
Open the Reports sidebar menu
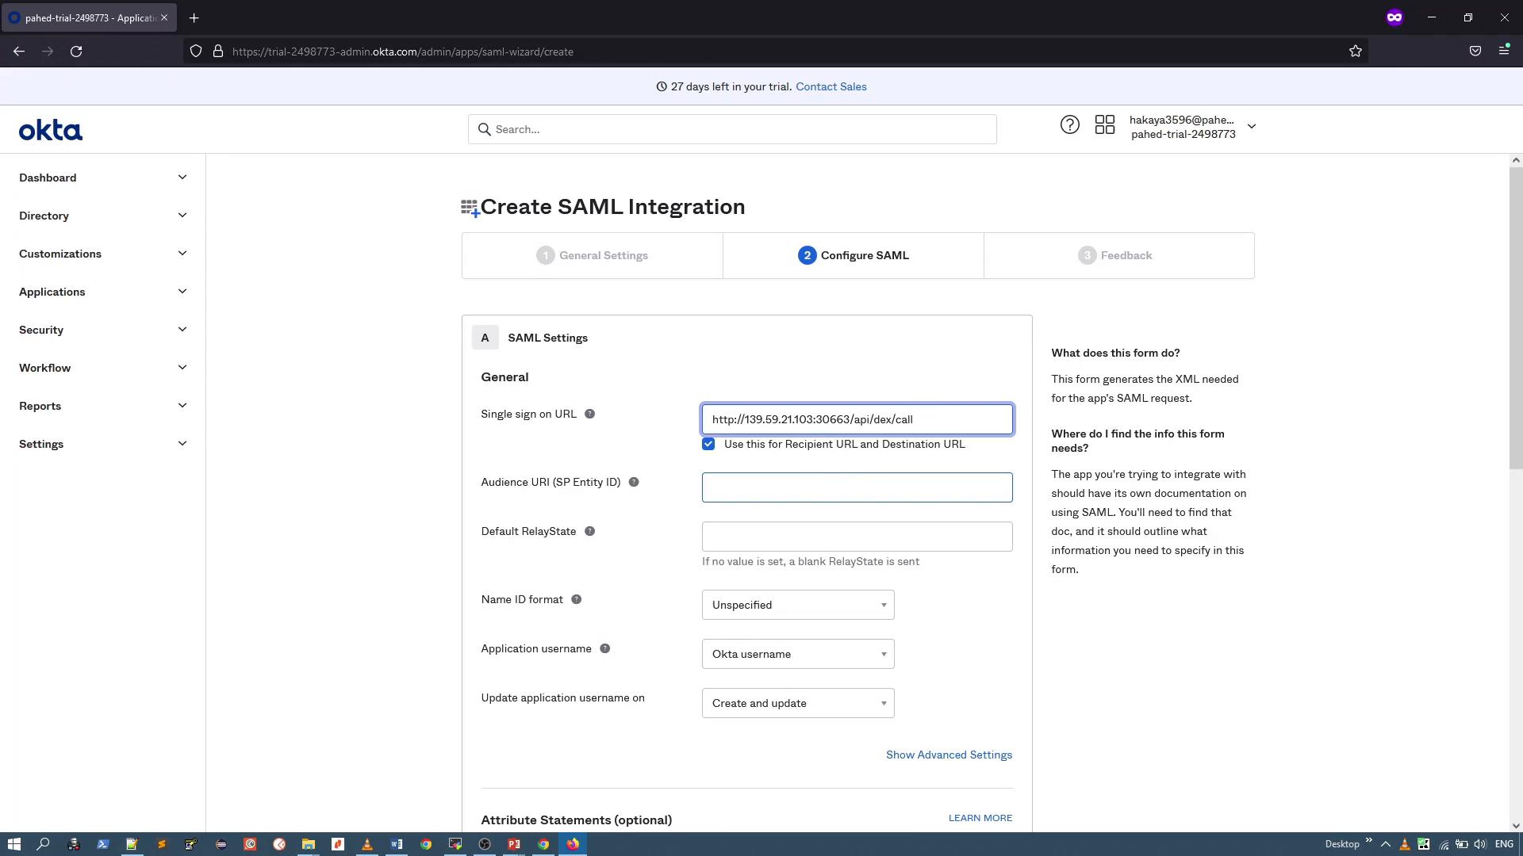102,406
